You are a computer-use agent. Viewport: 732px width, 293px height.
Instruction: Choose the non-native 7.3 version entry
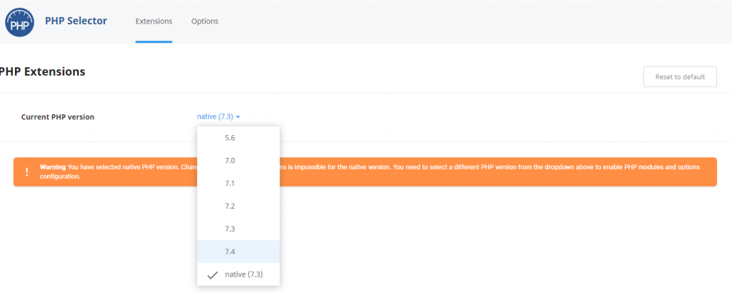pyautogui.click(x=230, y=229)
